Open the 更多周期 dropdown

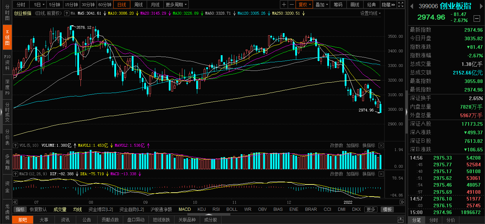tap(176, 5)
